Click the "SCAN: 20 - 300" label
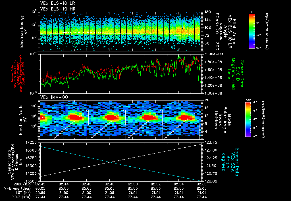 tap(217, 32)
